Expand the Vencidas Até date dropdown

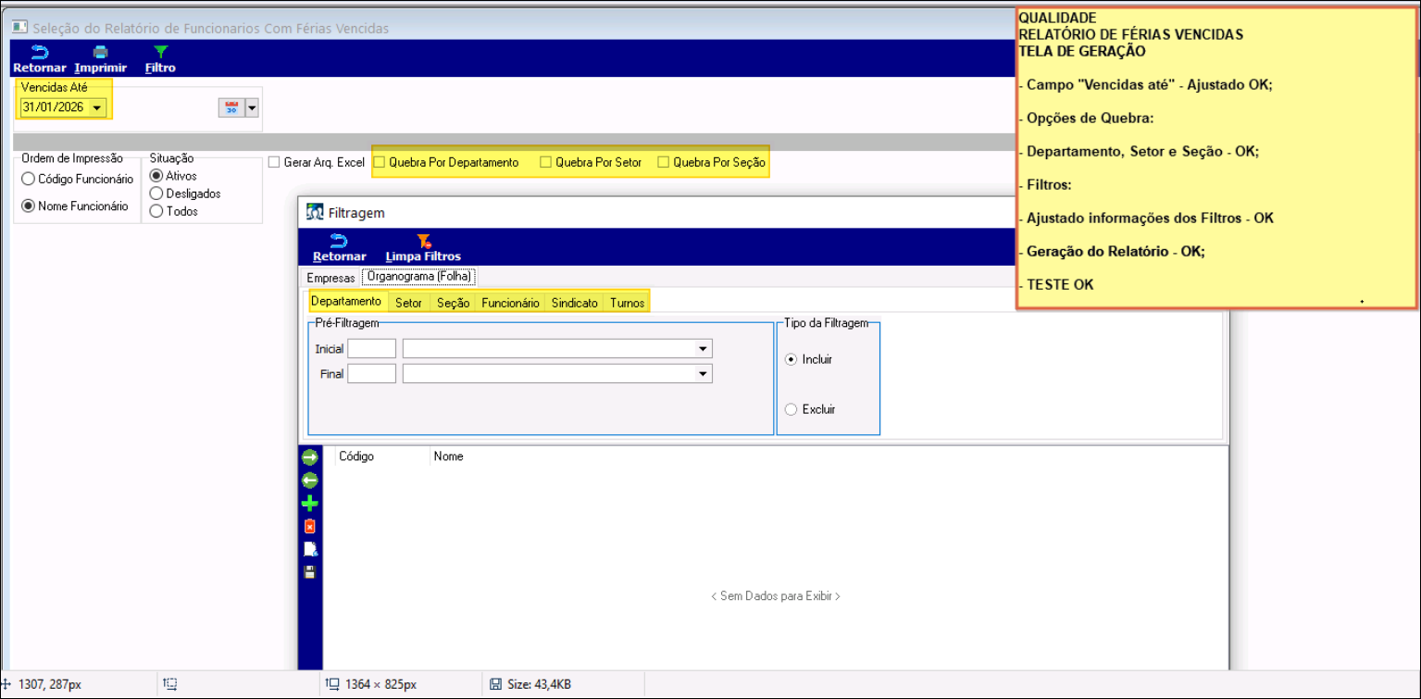[97, 108]
